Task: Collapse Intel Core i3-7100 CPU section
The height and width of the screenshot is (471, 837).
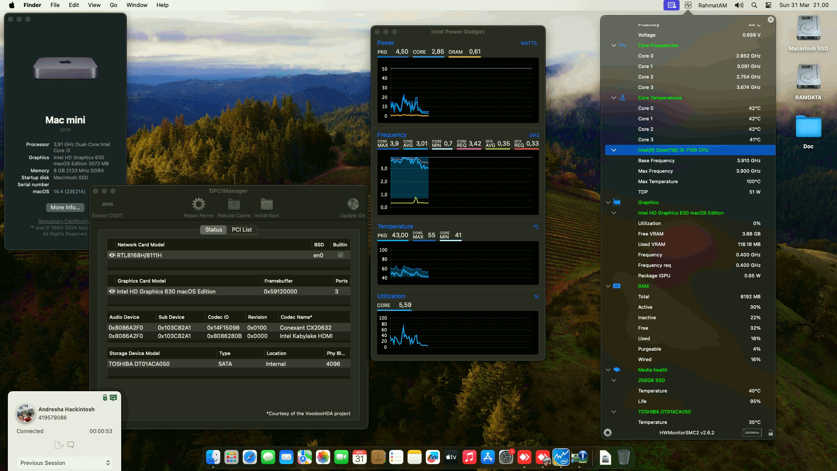Action: 614,150
